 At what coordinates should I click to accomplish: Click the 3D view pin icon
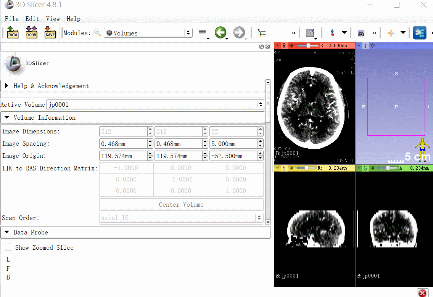[359, 45]
